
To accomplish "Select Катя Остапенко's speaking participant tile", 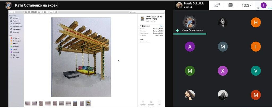I will [190, 25].
